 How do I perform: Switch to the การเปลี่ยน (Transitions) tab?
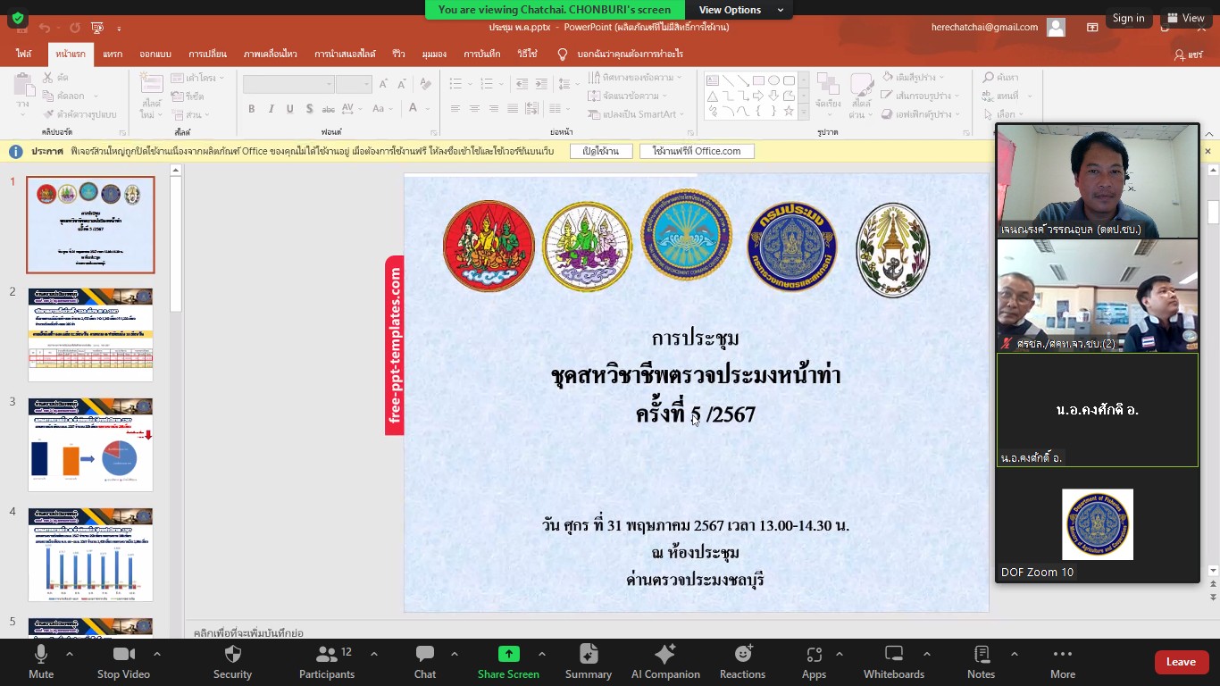pyautogui.click(x=207, y=54)
